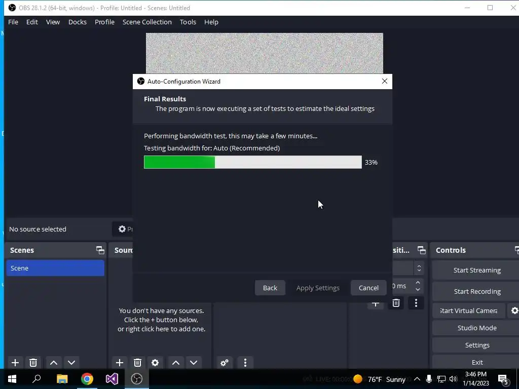This screenshot has height=389, width=519.
Task: Move scene down with arrow icon
Action: point(71,363)
